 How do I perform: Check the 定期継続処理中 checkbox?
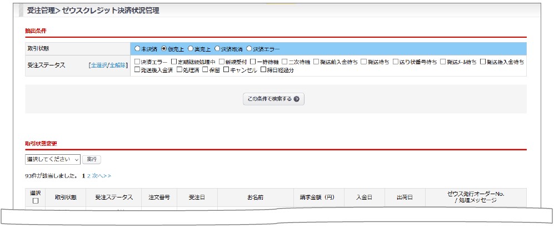pyautogui.click(x=173, y=62)
